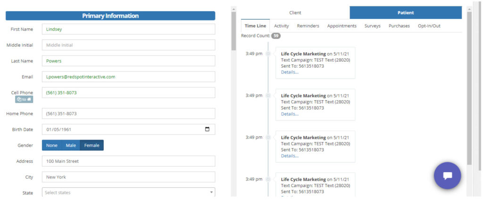The image size is (483, 206).
Task: Go to the Appointments tab
Action: pos(341,26)
